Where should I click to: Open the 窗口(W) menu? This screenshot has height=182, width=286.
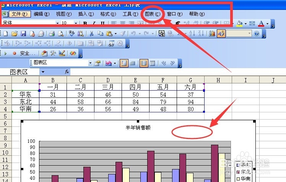pyautogui.click(x=175, y=14)
